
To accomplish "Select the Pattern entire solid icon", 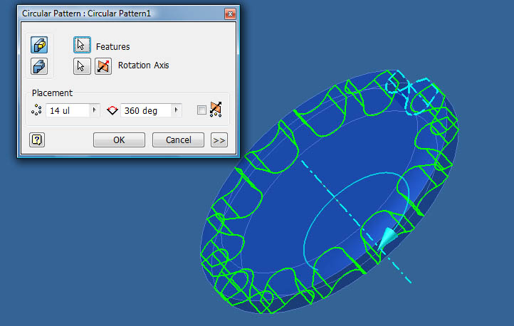I will pos(39,66).
